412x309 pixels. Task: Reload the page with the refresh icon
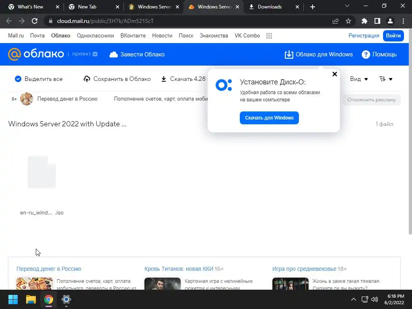(x=35, y=21)
